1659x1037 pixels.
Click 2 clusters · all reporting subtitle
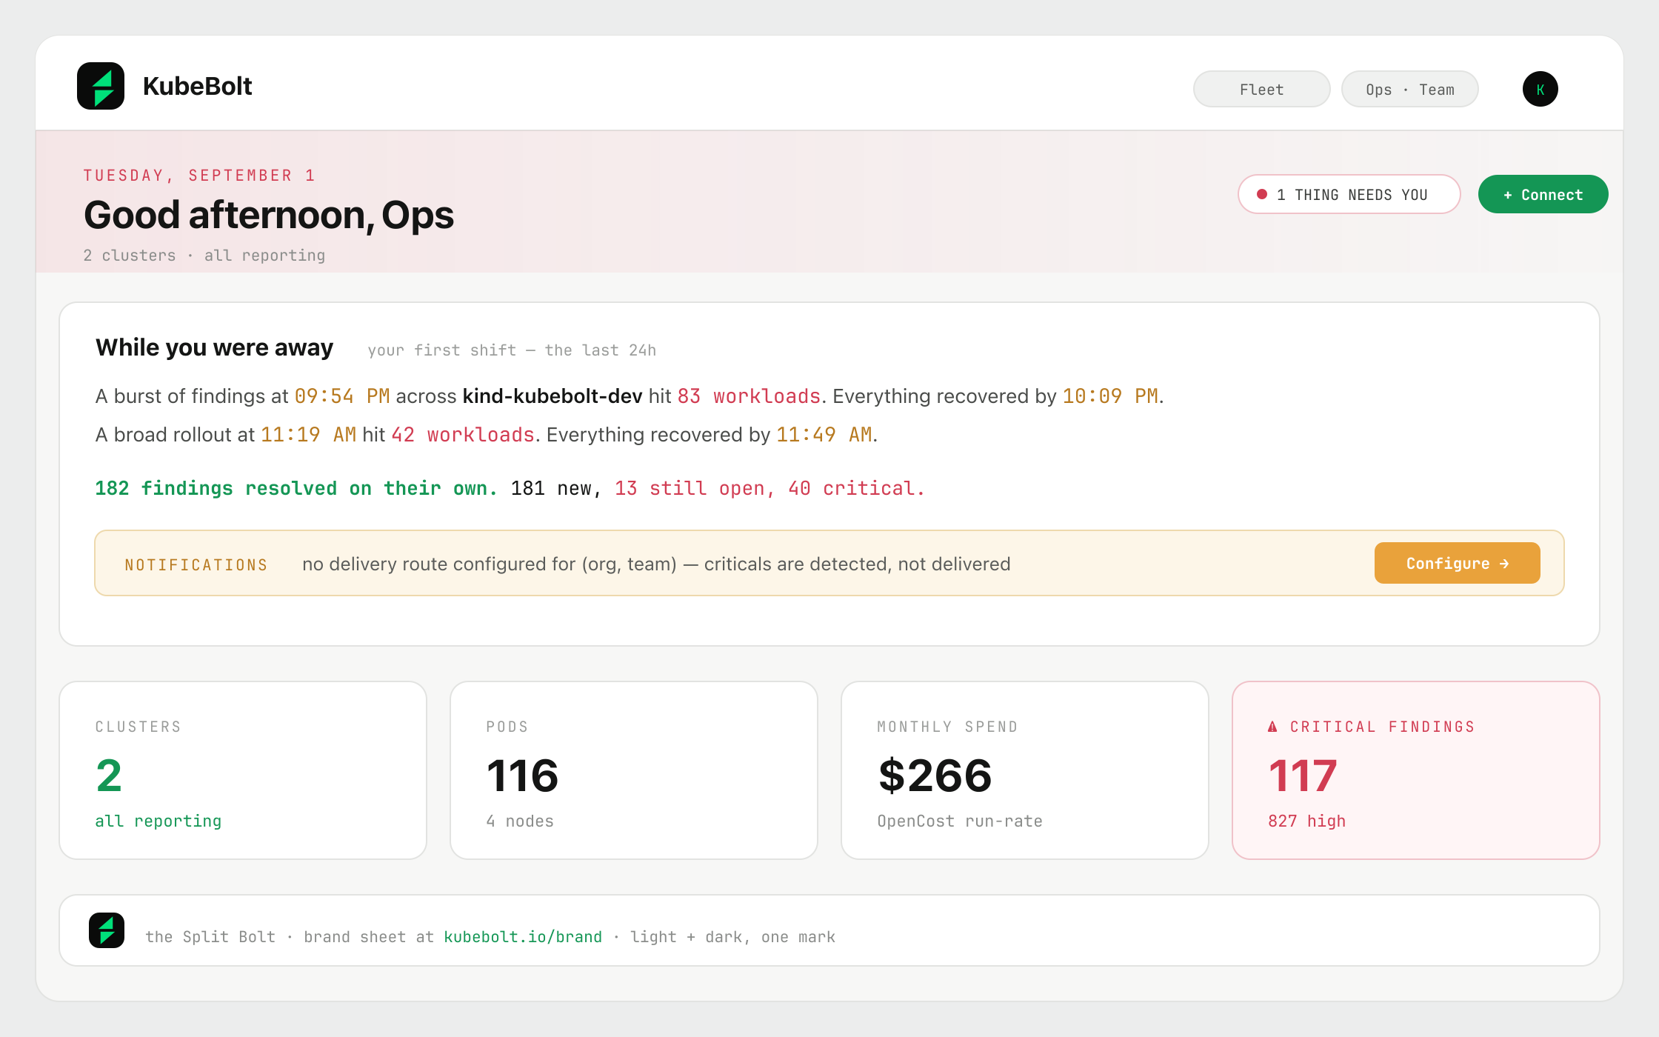pos(204,256)
